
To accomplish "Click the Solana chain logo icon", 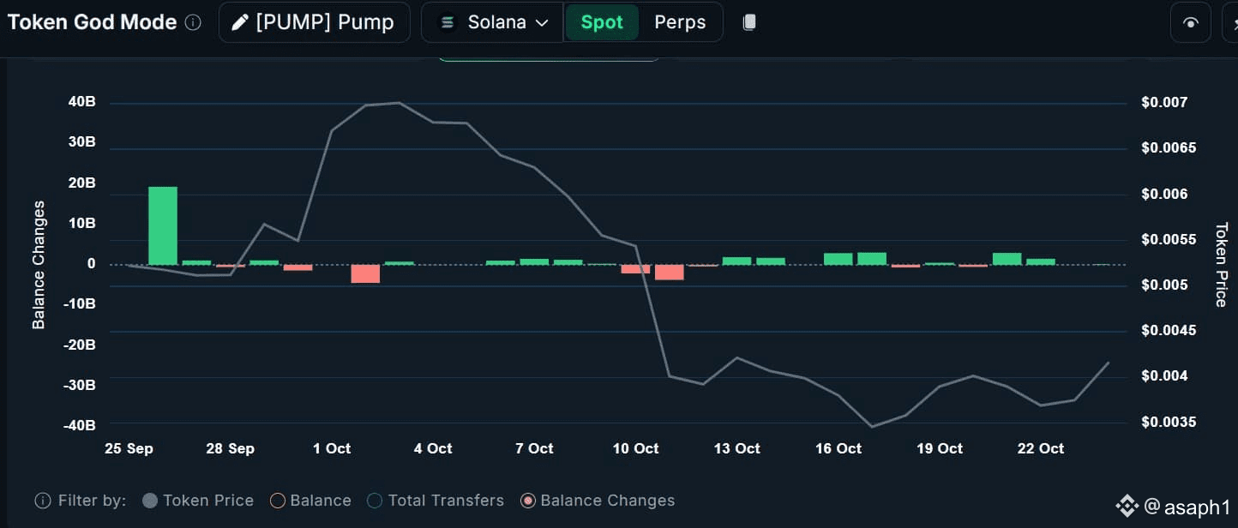I will click(x=448, y=22).
